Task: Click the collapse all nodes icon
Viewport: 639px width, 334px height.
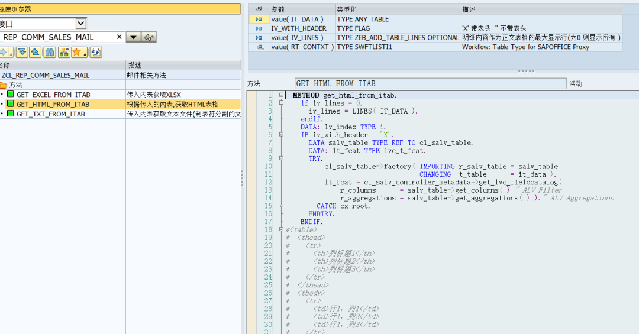Action: tap(35, 52)
